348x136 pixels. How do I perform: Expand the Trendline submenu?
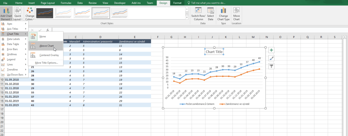(x=14, y=69)
